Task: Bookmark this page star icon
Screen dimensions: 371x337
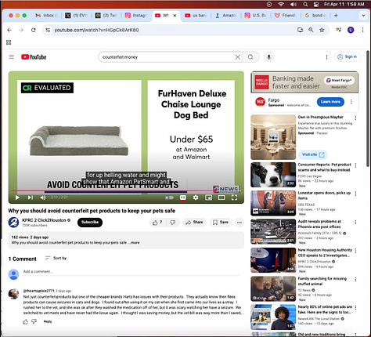Action: [x=322, y=30]
